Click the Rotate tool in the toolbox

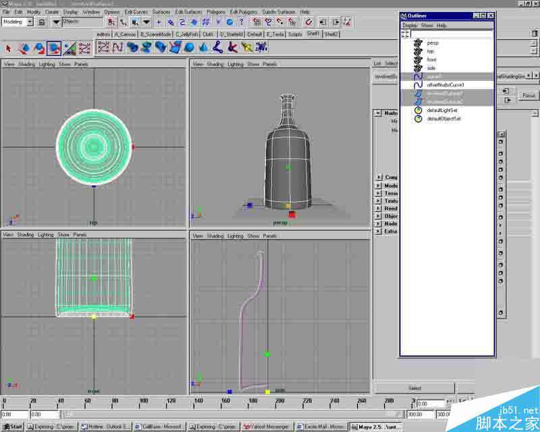click(x=39, y=49)
